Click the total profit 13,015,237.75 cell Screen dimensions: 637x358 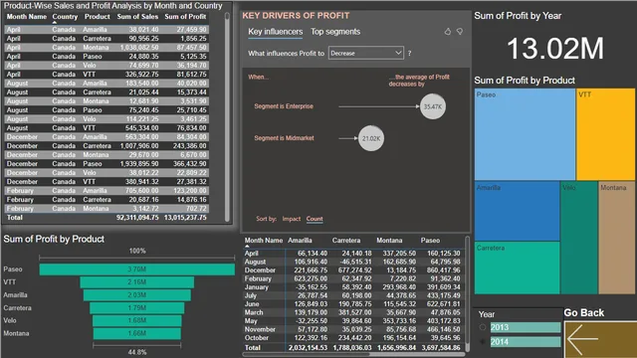[185, 218]
